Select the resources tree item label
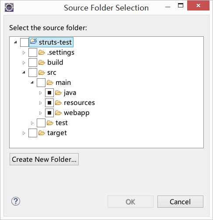This screenshot has width=213, height=220. [x=79, y=103]
